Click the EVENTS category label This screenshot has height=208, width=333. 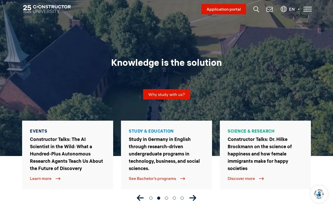point(39,131)
